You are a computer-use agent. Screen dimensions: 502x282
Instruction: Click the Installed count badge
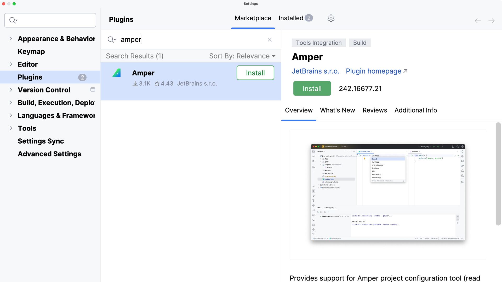click(x=309, y=18)
